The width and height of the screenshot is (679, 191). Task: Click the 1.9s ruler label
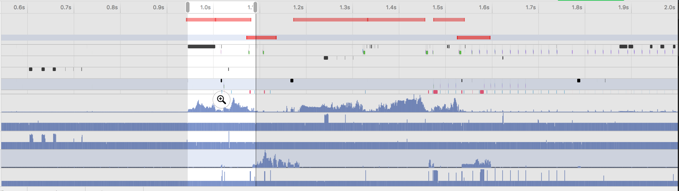pos(624,7)
